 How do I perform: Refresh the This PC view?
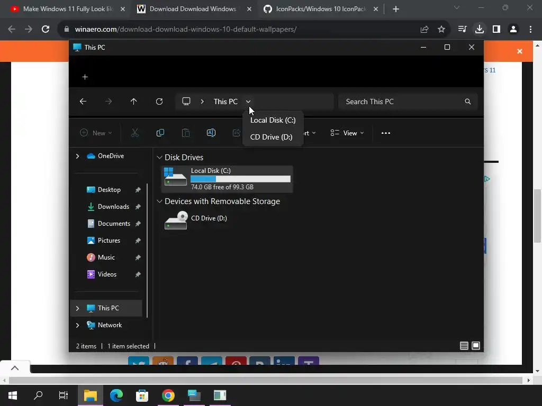pyautogui.click(x=159, y=101)
